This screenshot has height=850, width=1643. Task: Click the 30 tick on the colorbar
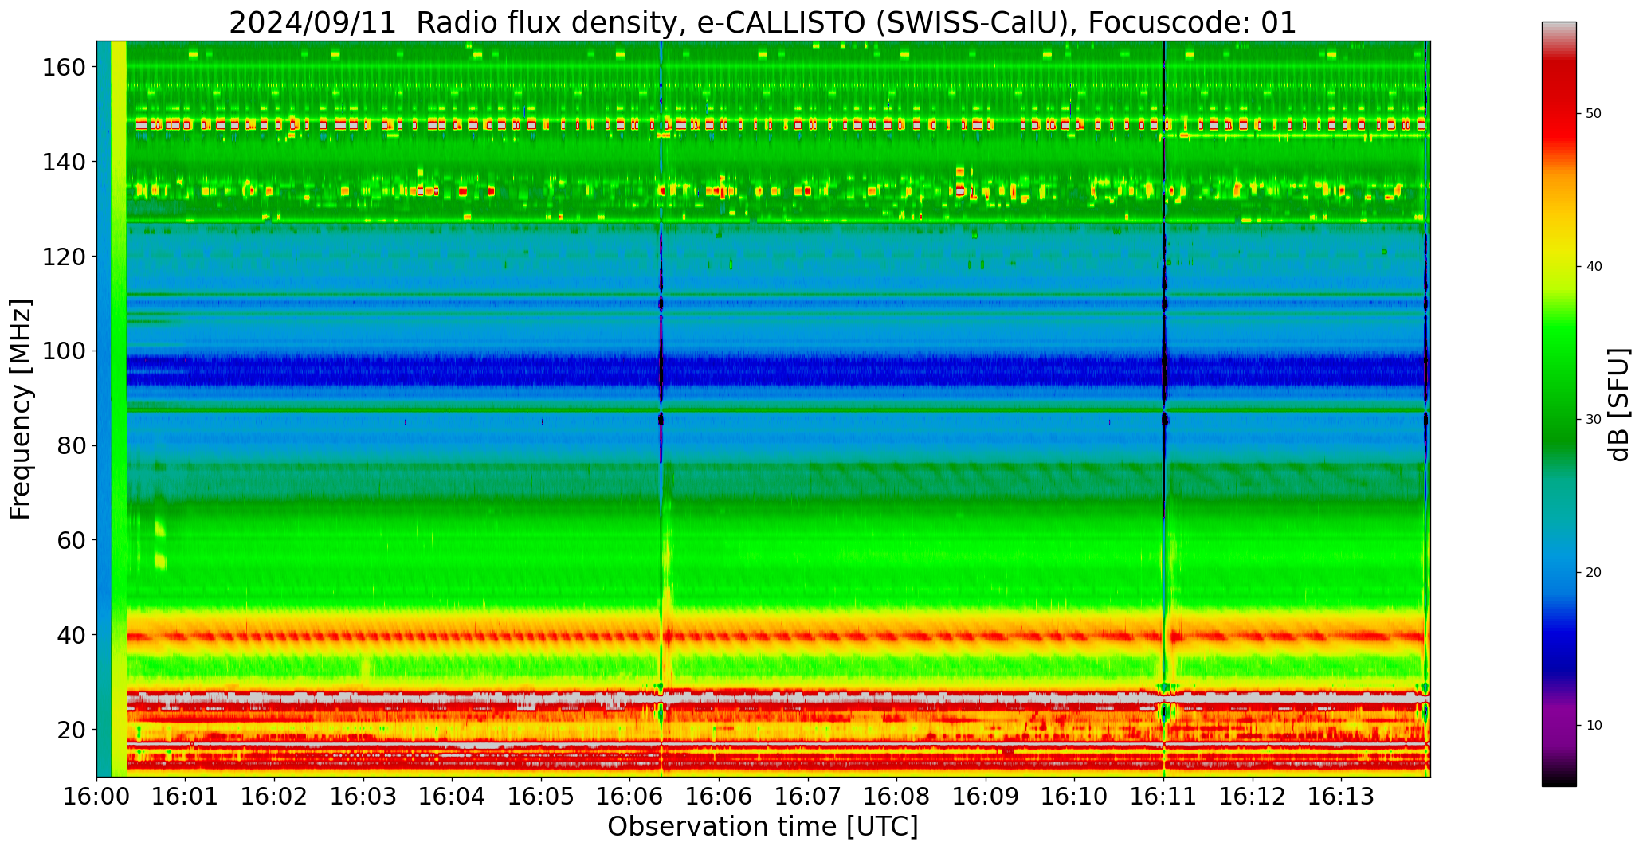(x=1594, y=420)
